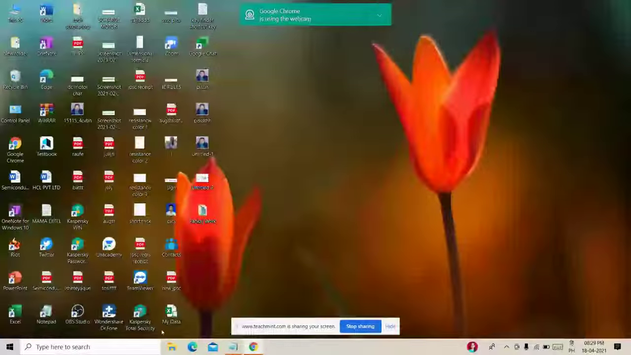Launch Word from the desktop shortcut
The height and width of the screenshot is (355, 631).
pos(46,13)
